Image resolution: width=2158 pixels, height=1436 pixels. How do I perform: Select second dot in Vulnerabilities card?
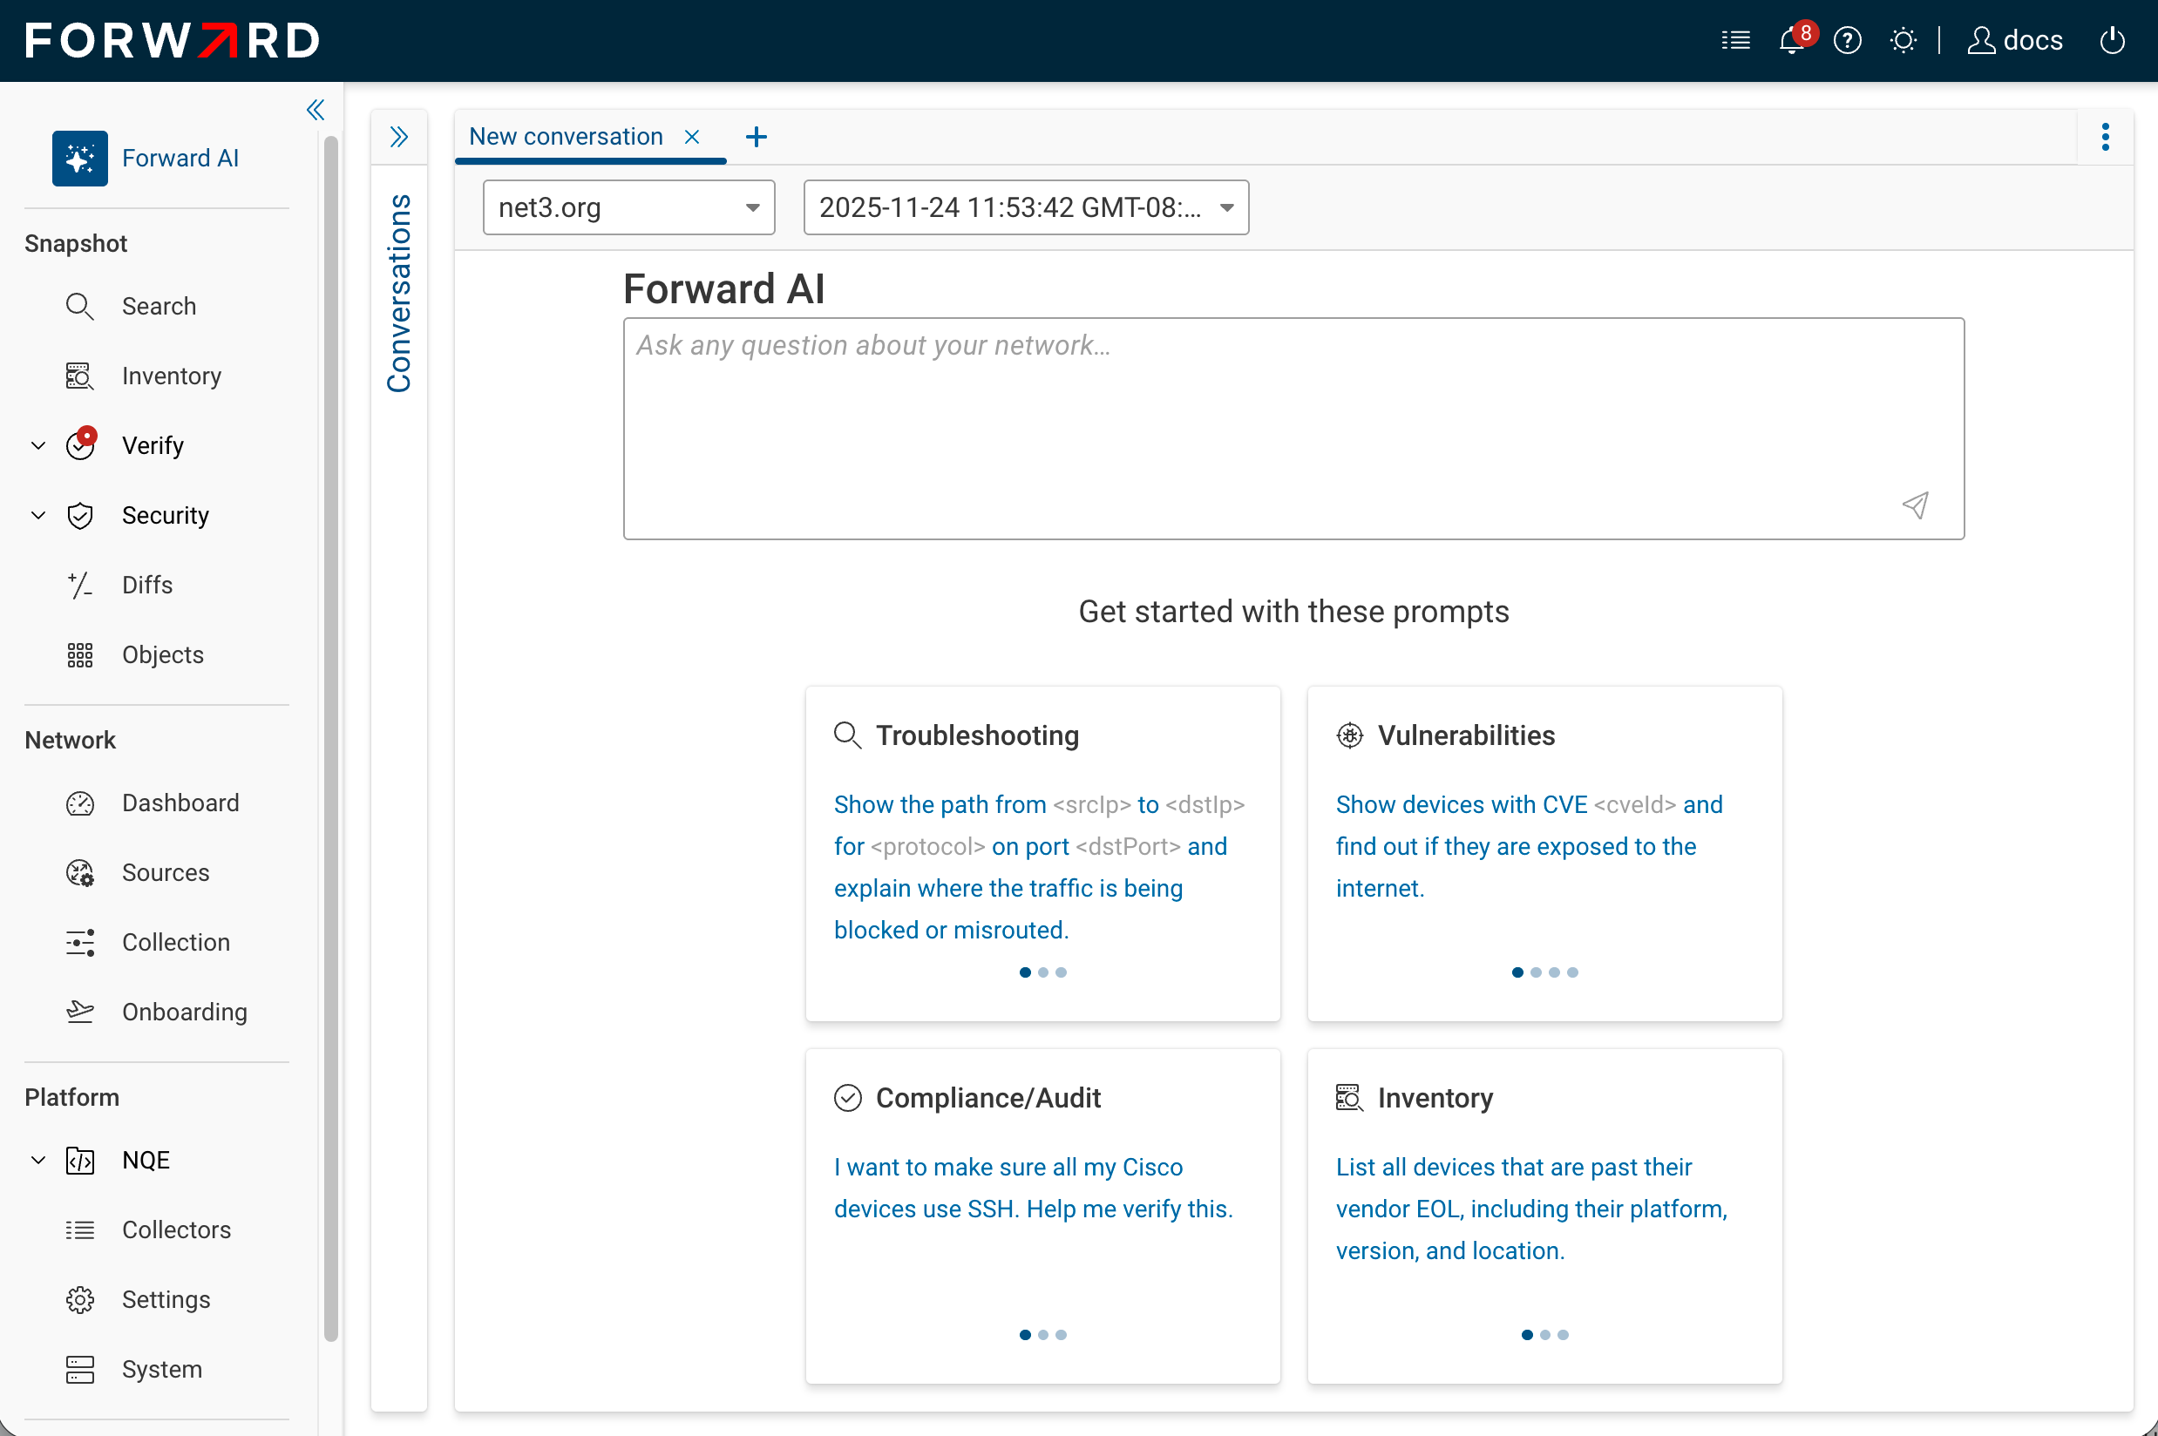pos(1536,972)
